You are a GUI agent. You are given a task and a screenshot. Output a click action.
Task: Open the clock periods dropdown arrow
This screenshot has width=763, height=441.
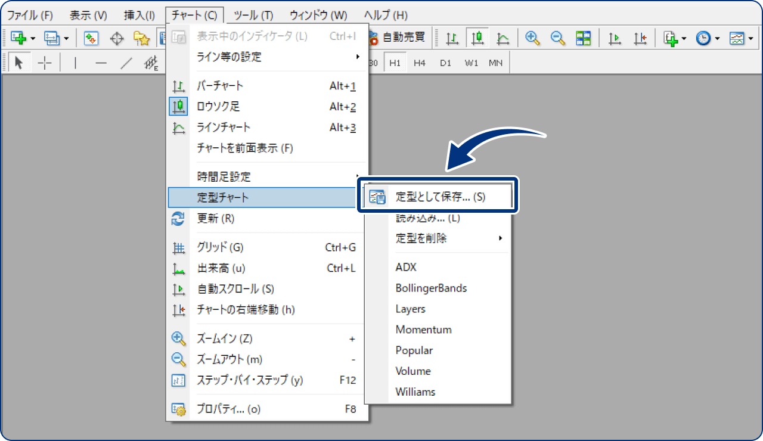tap(717, 38)
